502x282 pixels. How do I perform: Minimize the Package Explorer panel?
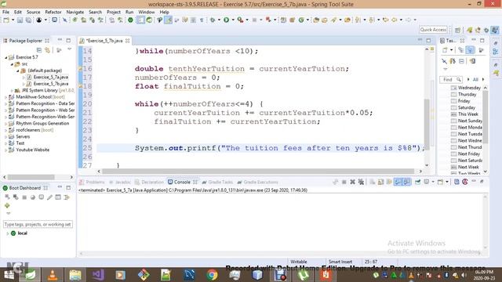(x=60, y=40)
